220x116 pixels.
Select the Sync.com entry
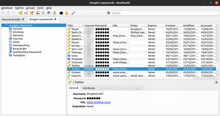pos(141,49)
